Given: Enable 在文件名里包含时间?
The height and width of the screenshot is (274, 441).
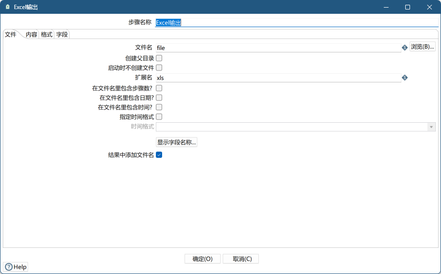Looking at the screenshot, I should tap(159, 107).
